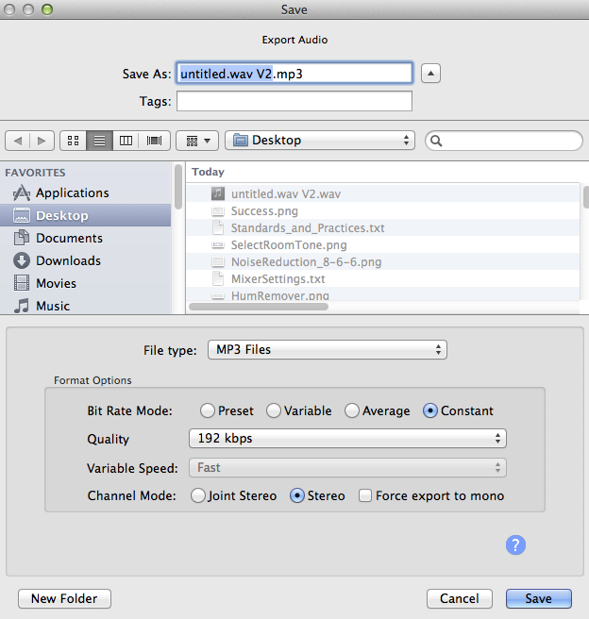This screenshot has width=589, height=619.
Task: Click the Save As filename field
Action: click(x=294, y=74)
